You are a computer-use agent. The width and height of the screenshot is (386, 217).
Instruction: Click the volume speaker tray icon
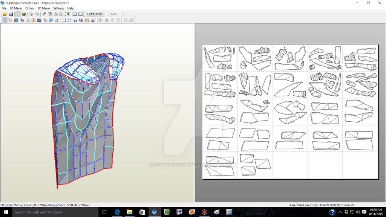pos(358,212)
